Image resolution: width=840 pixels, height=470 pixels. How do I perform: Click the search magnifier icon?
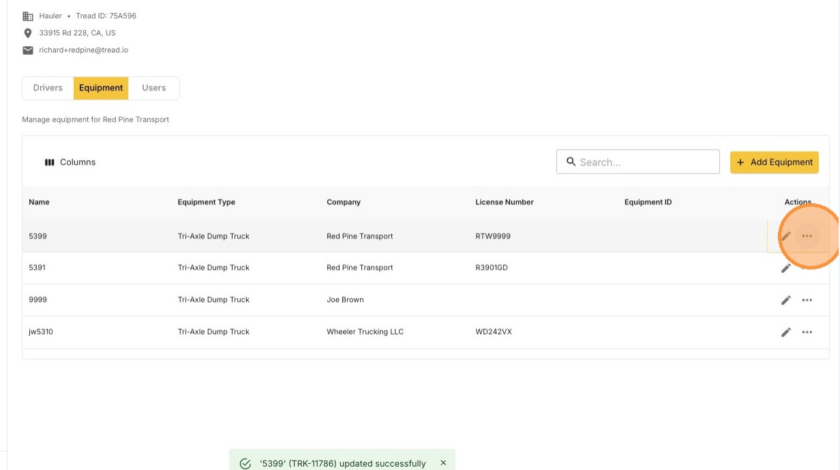(x=571, y=161)
